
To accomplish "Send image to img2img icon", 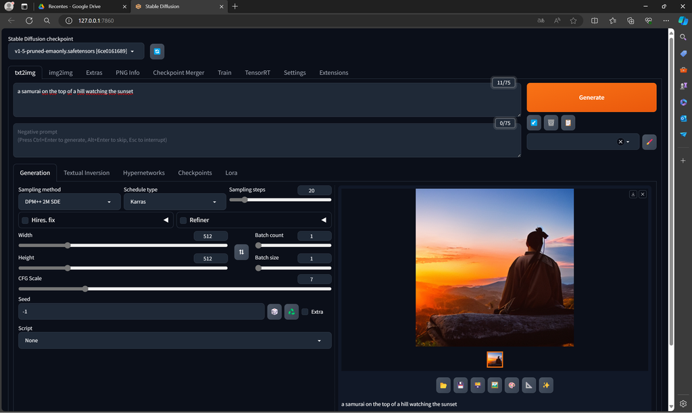I will (x=495, y=385).
